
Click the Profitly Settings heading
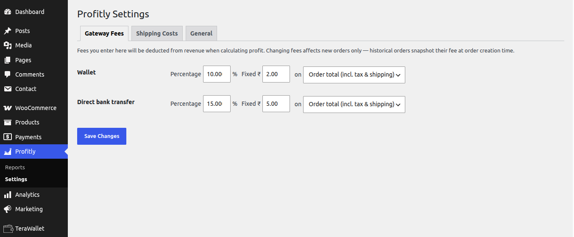pyautogui.click(x=113, y=14)
